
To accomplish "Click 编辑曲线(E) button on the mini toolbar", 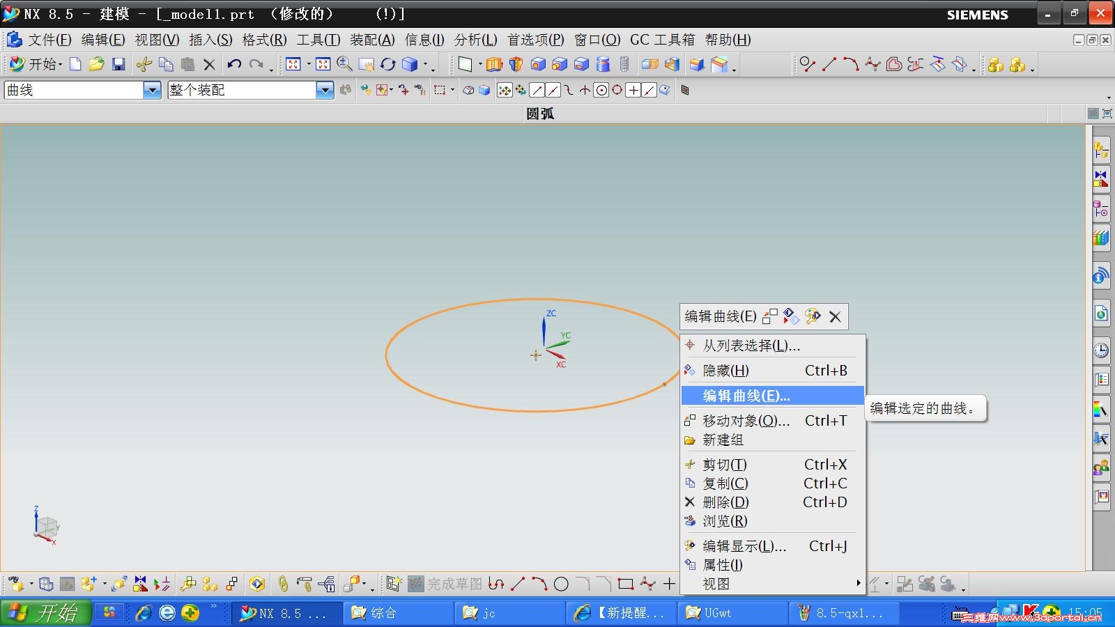I will (x=721, y=316).
